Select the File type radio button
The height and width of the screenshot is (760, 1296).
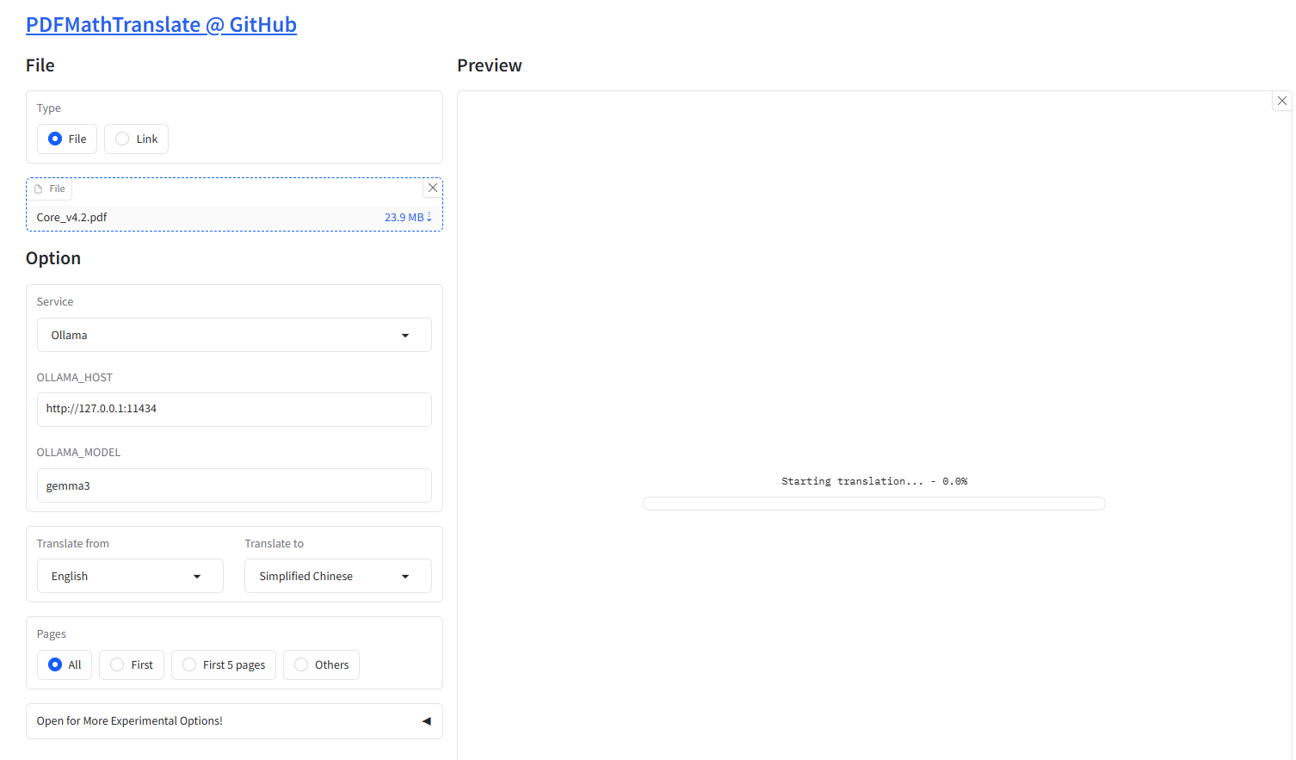pos(55,139)
